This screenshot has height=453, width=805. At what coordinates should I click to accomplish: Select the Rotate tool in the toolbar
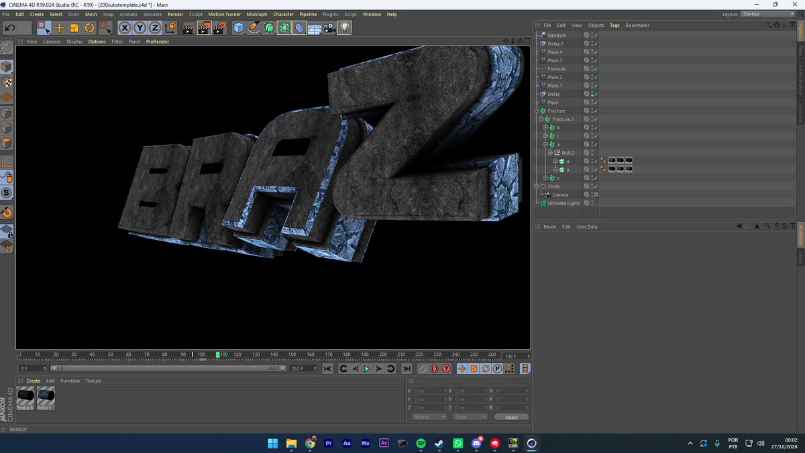coord(89,27)
